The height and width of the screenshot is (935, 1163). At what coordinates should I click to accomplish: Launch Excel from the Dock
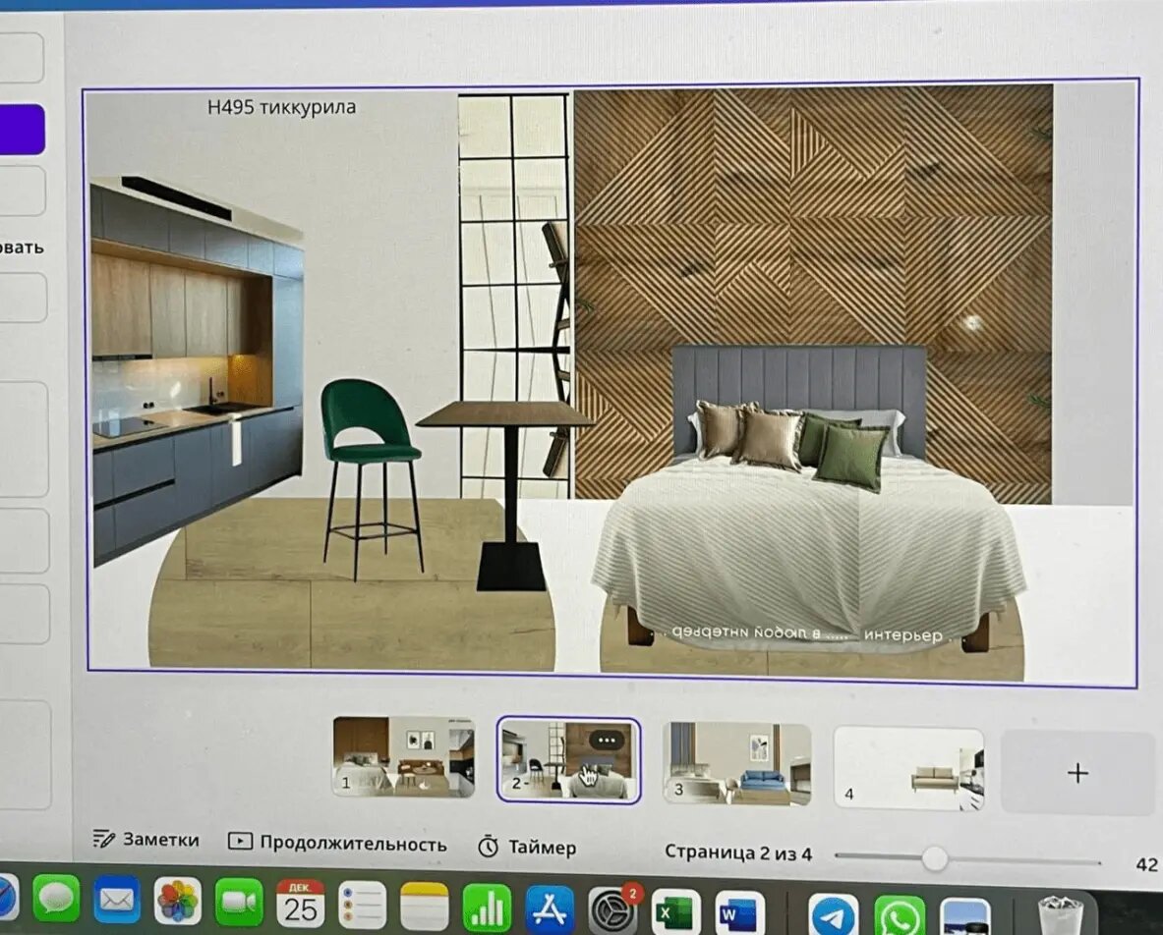pyautogui.click(x=675, y=911)
